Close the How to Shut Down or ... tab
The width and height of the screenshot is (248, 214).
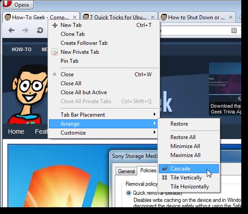pos(231,17)
